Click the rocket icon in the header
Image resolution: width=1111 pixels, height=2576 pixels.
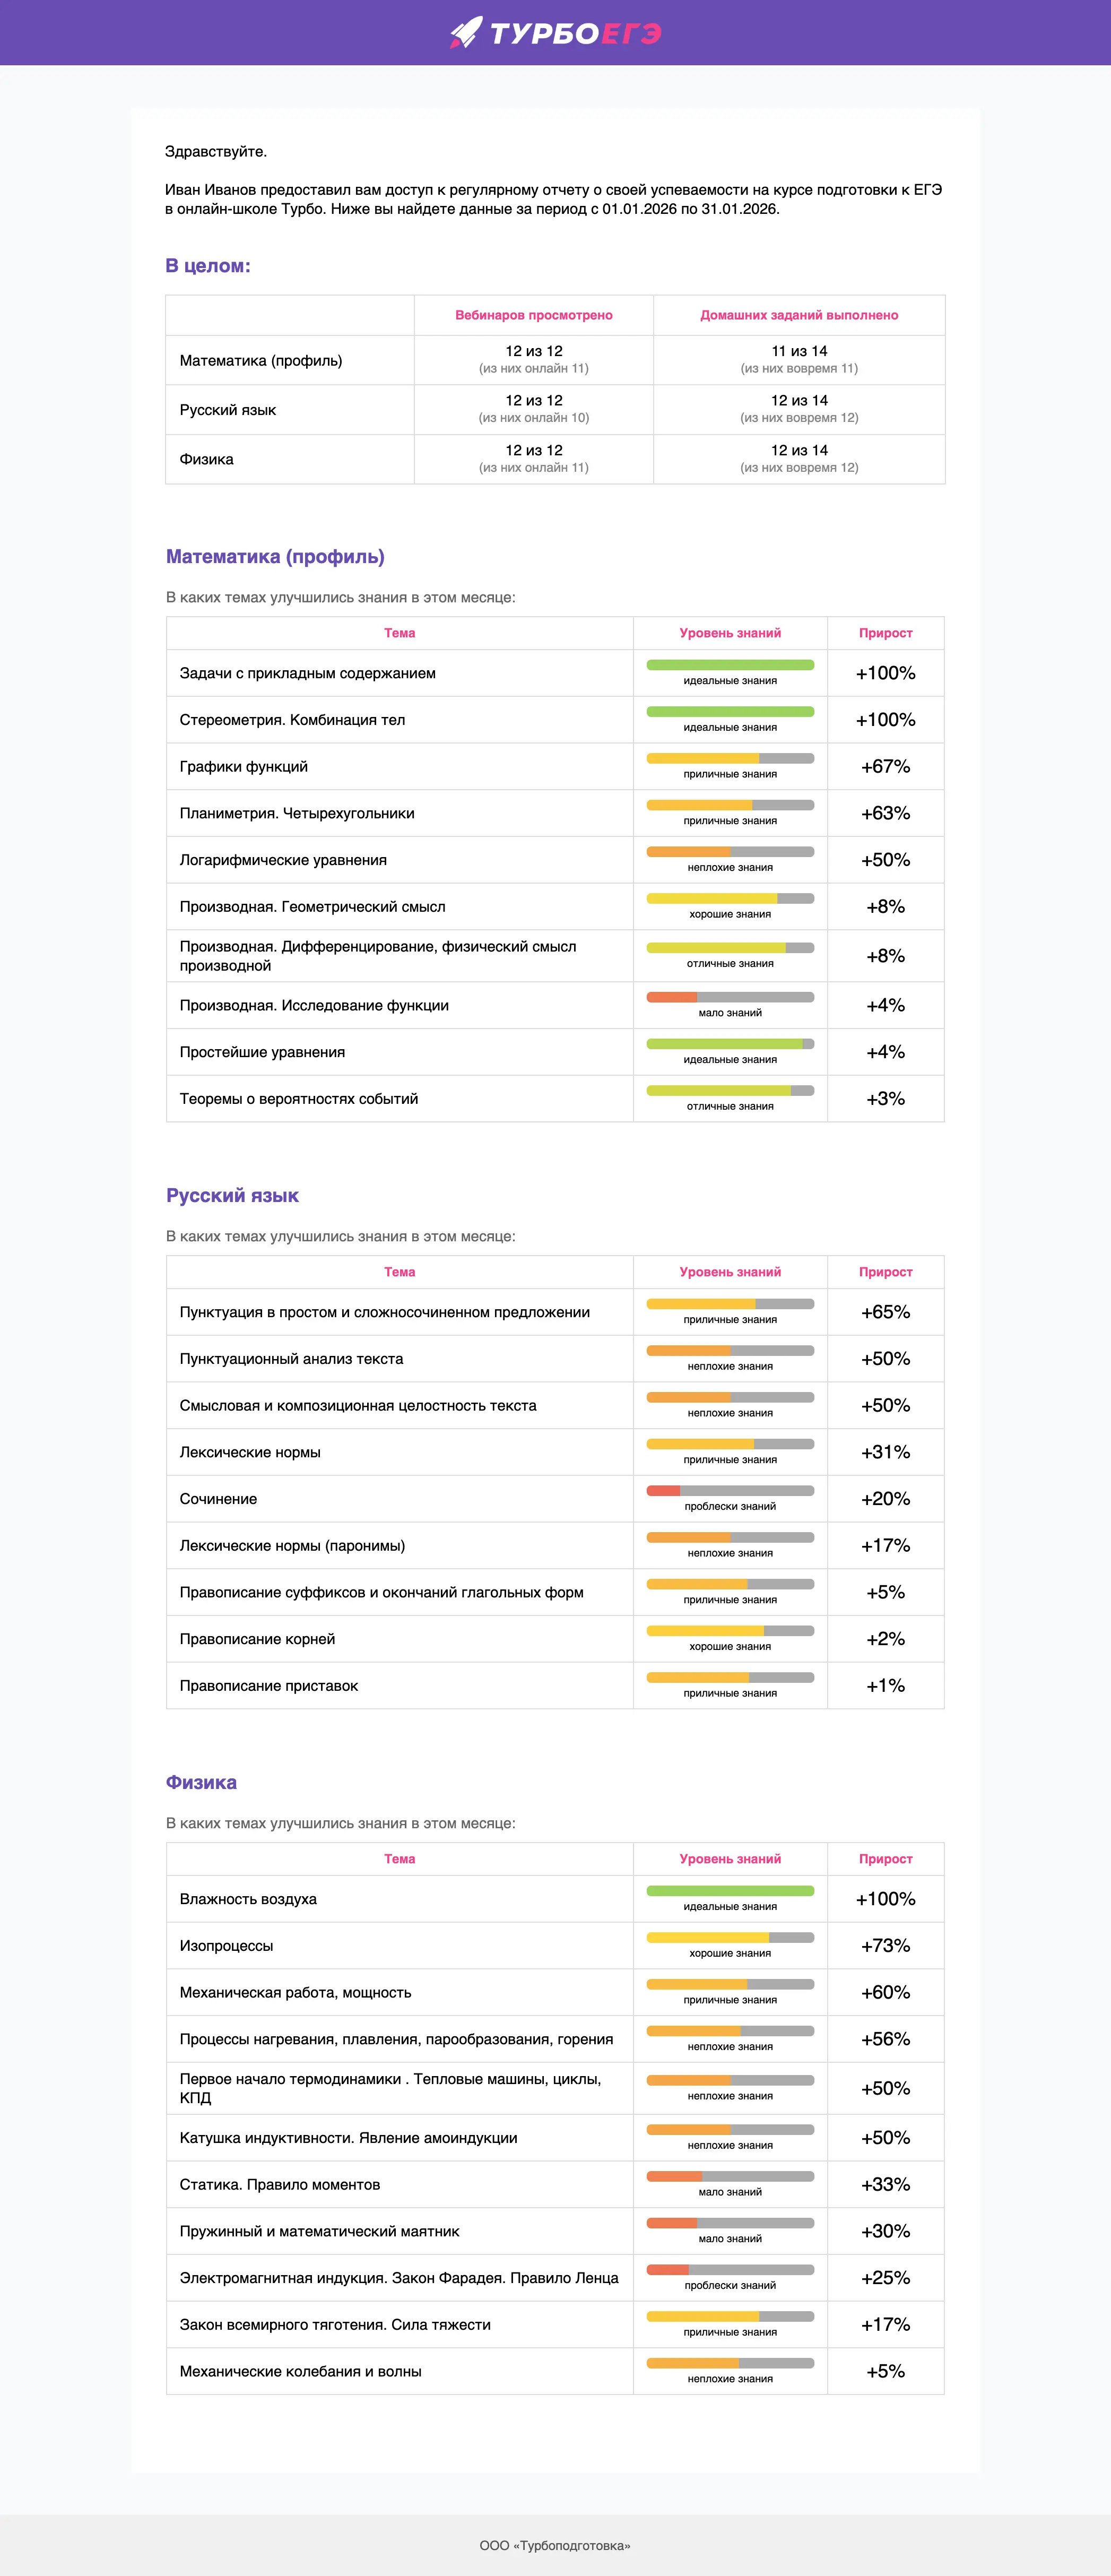[466, 33]
